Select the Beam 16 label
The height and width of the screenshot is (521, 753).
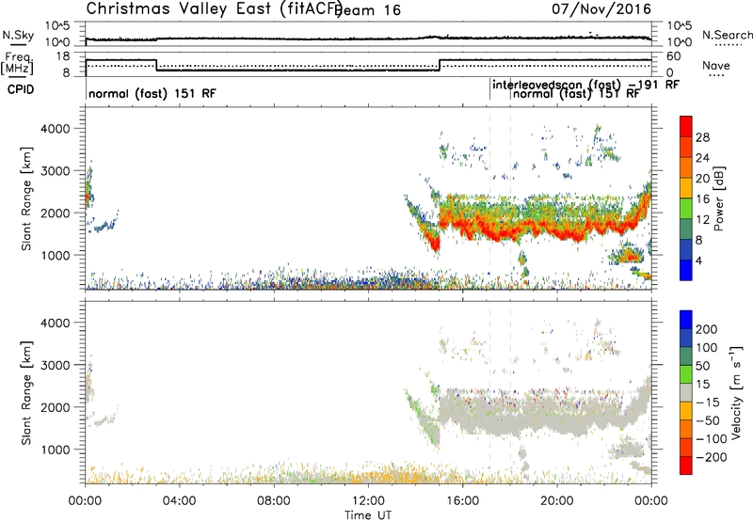368,10
